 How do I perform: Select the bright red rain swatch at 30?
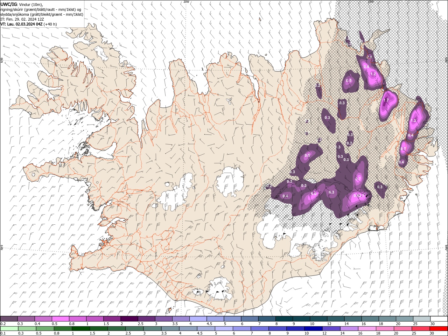[x=439, y=329]
